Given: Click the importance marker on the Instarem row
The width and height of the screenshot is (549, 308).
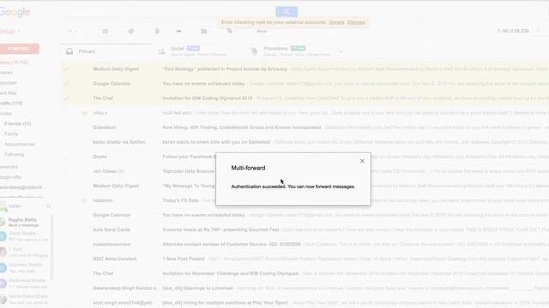Looking at the screenshot, I should [84, 201].
